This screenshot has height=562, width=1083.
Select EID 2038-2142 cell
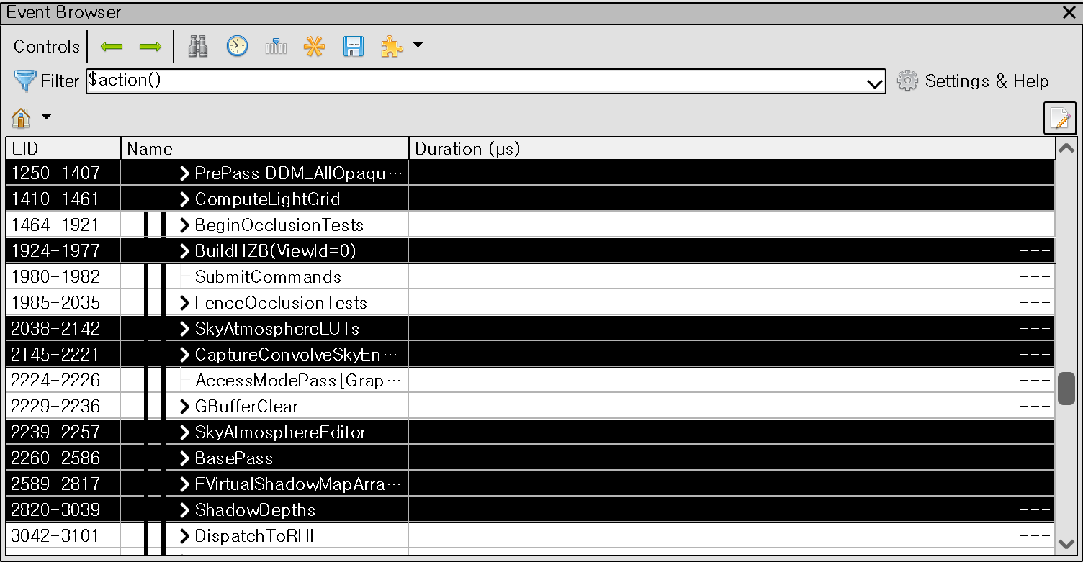click(63, 329)
